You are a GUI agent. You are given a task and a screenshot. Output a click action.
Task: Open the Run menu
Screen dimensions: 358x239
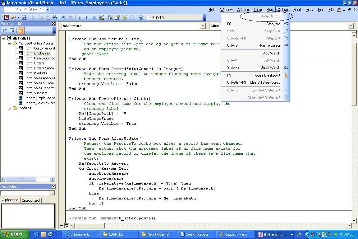click(x=270, y=10)
